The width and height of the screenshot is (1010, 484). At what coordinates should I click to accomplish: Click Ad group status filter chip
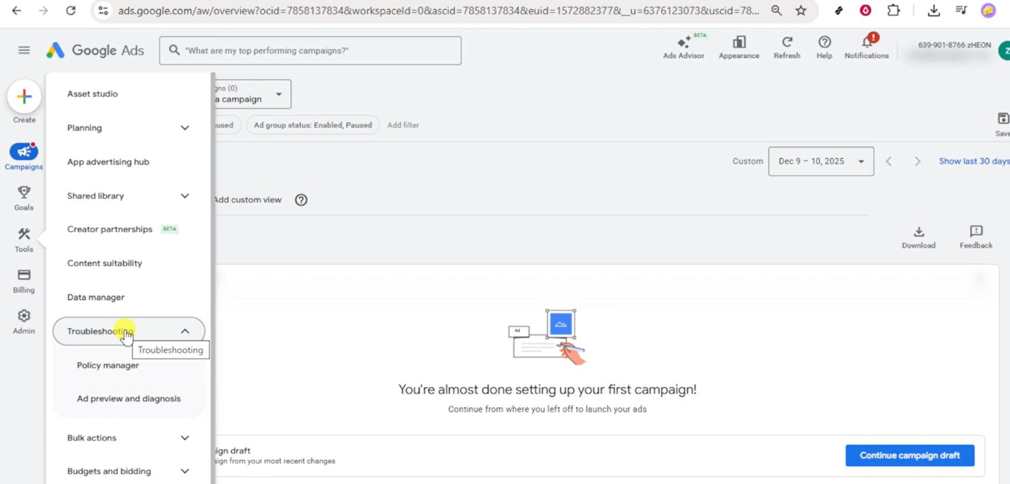click(313, 125)
